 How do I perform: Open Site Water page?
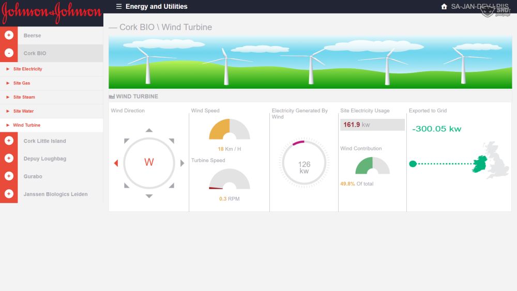23,111
